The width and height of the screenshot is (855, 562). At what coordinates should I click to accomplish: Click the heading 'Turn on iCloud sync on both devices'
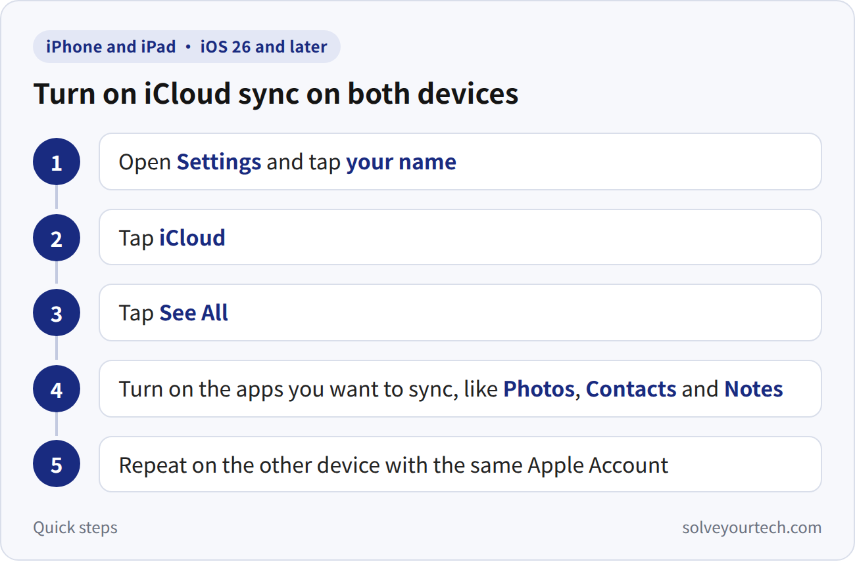click(276, 94)
